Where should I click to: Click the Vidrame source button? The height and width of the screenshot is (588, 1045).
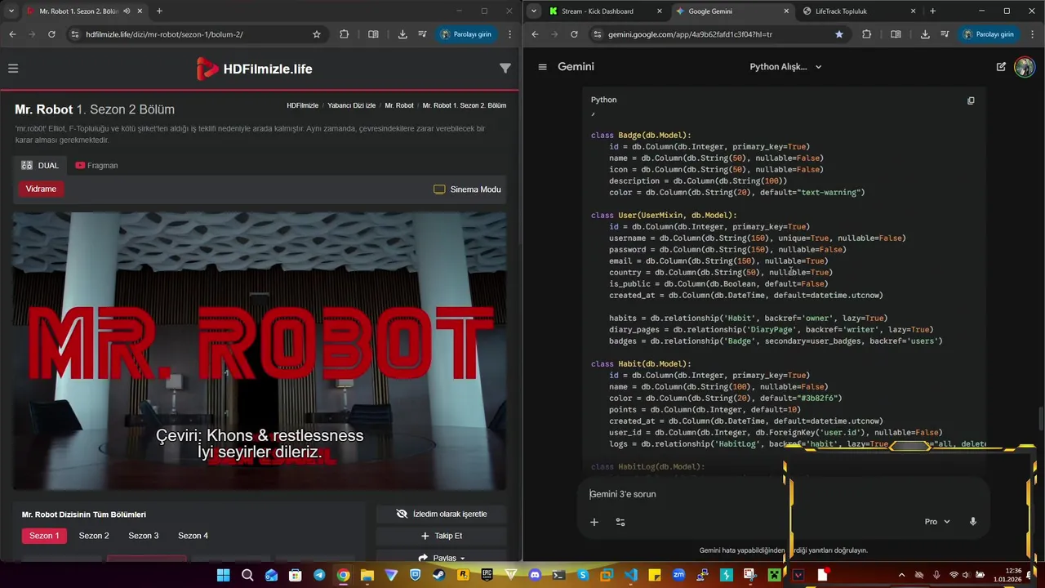(41, 189)
